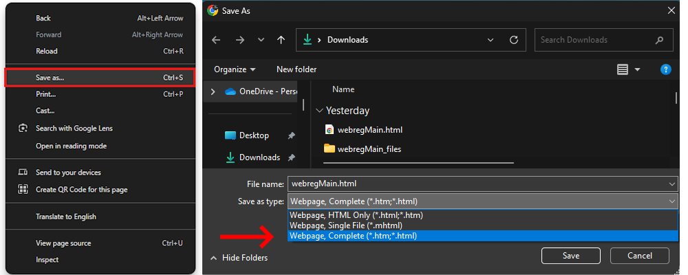Collapse the Yesterday group
Screen dimensions: 688x275
pyautogui.click(x=319, y=111)
